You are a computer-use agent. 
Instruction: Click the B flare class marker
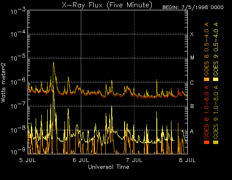pos(192,106)
